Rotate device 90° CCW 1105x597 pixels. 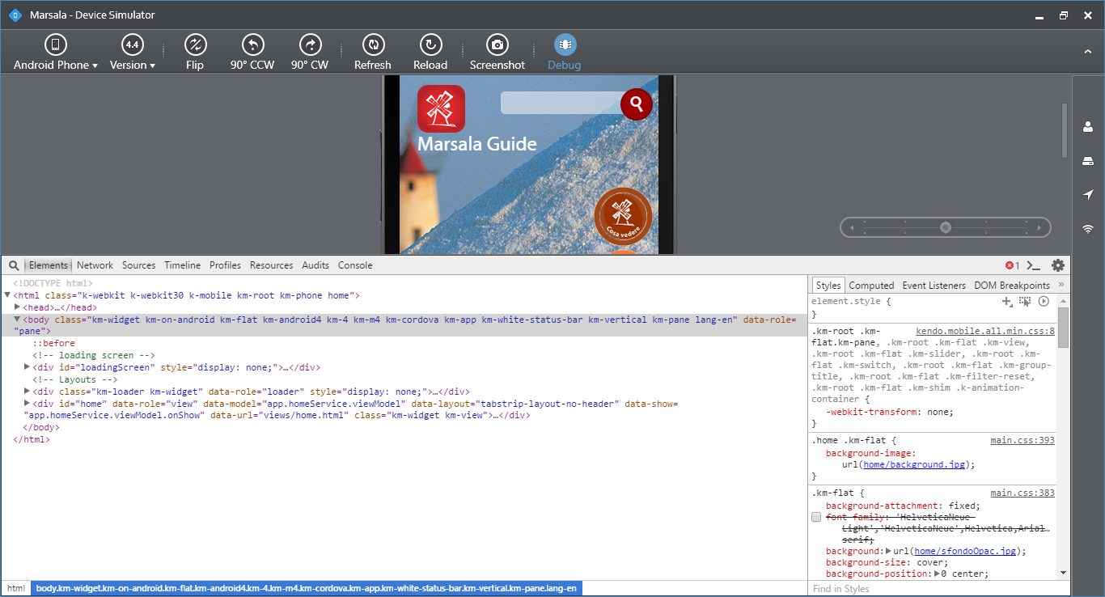pos(252,45)
